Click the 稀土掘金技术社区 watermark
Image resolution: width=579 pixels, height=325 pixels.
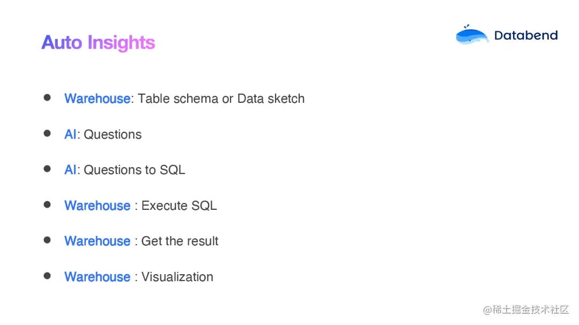point(525,310)
